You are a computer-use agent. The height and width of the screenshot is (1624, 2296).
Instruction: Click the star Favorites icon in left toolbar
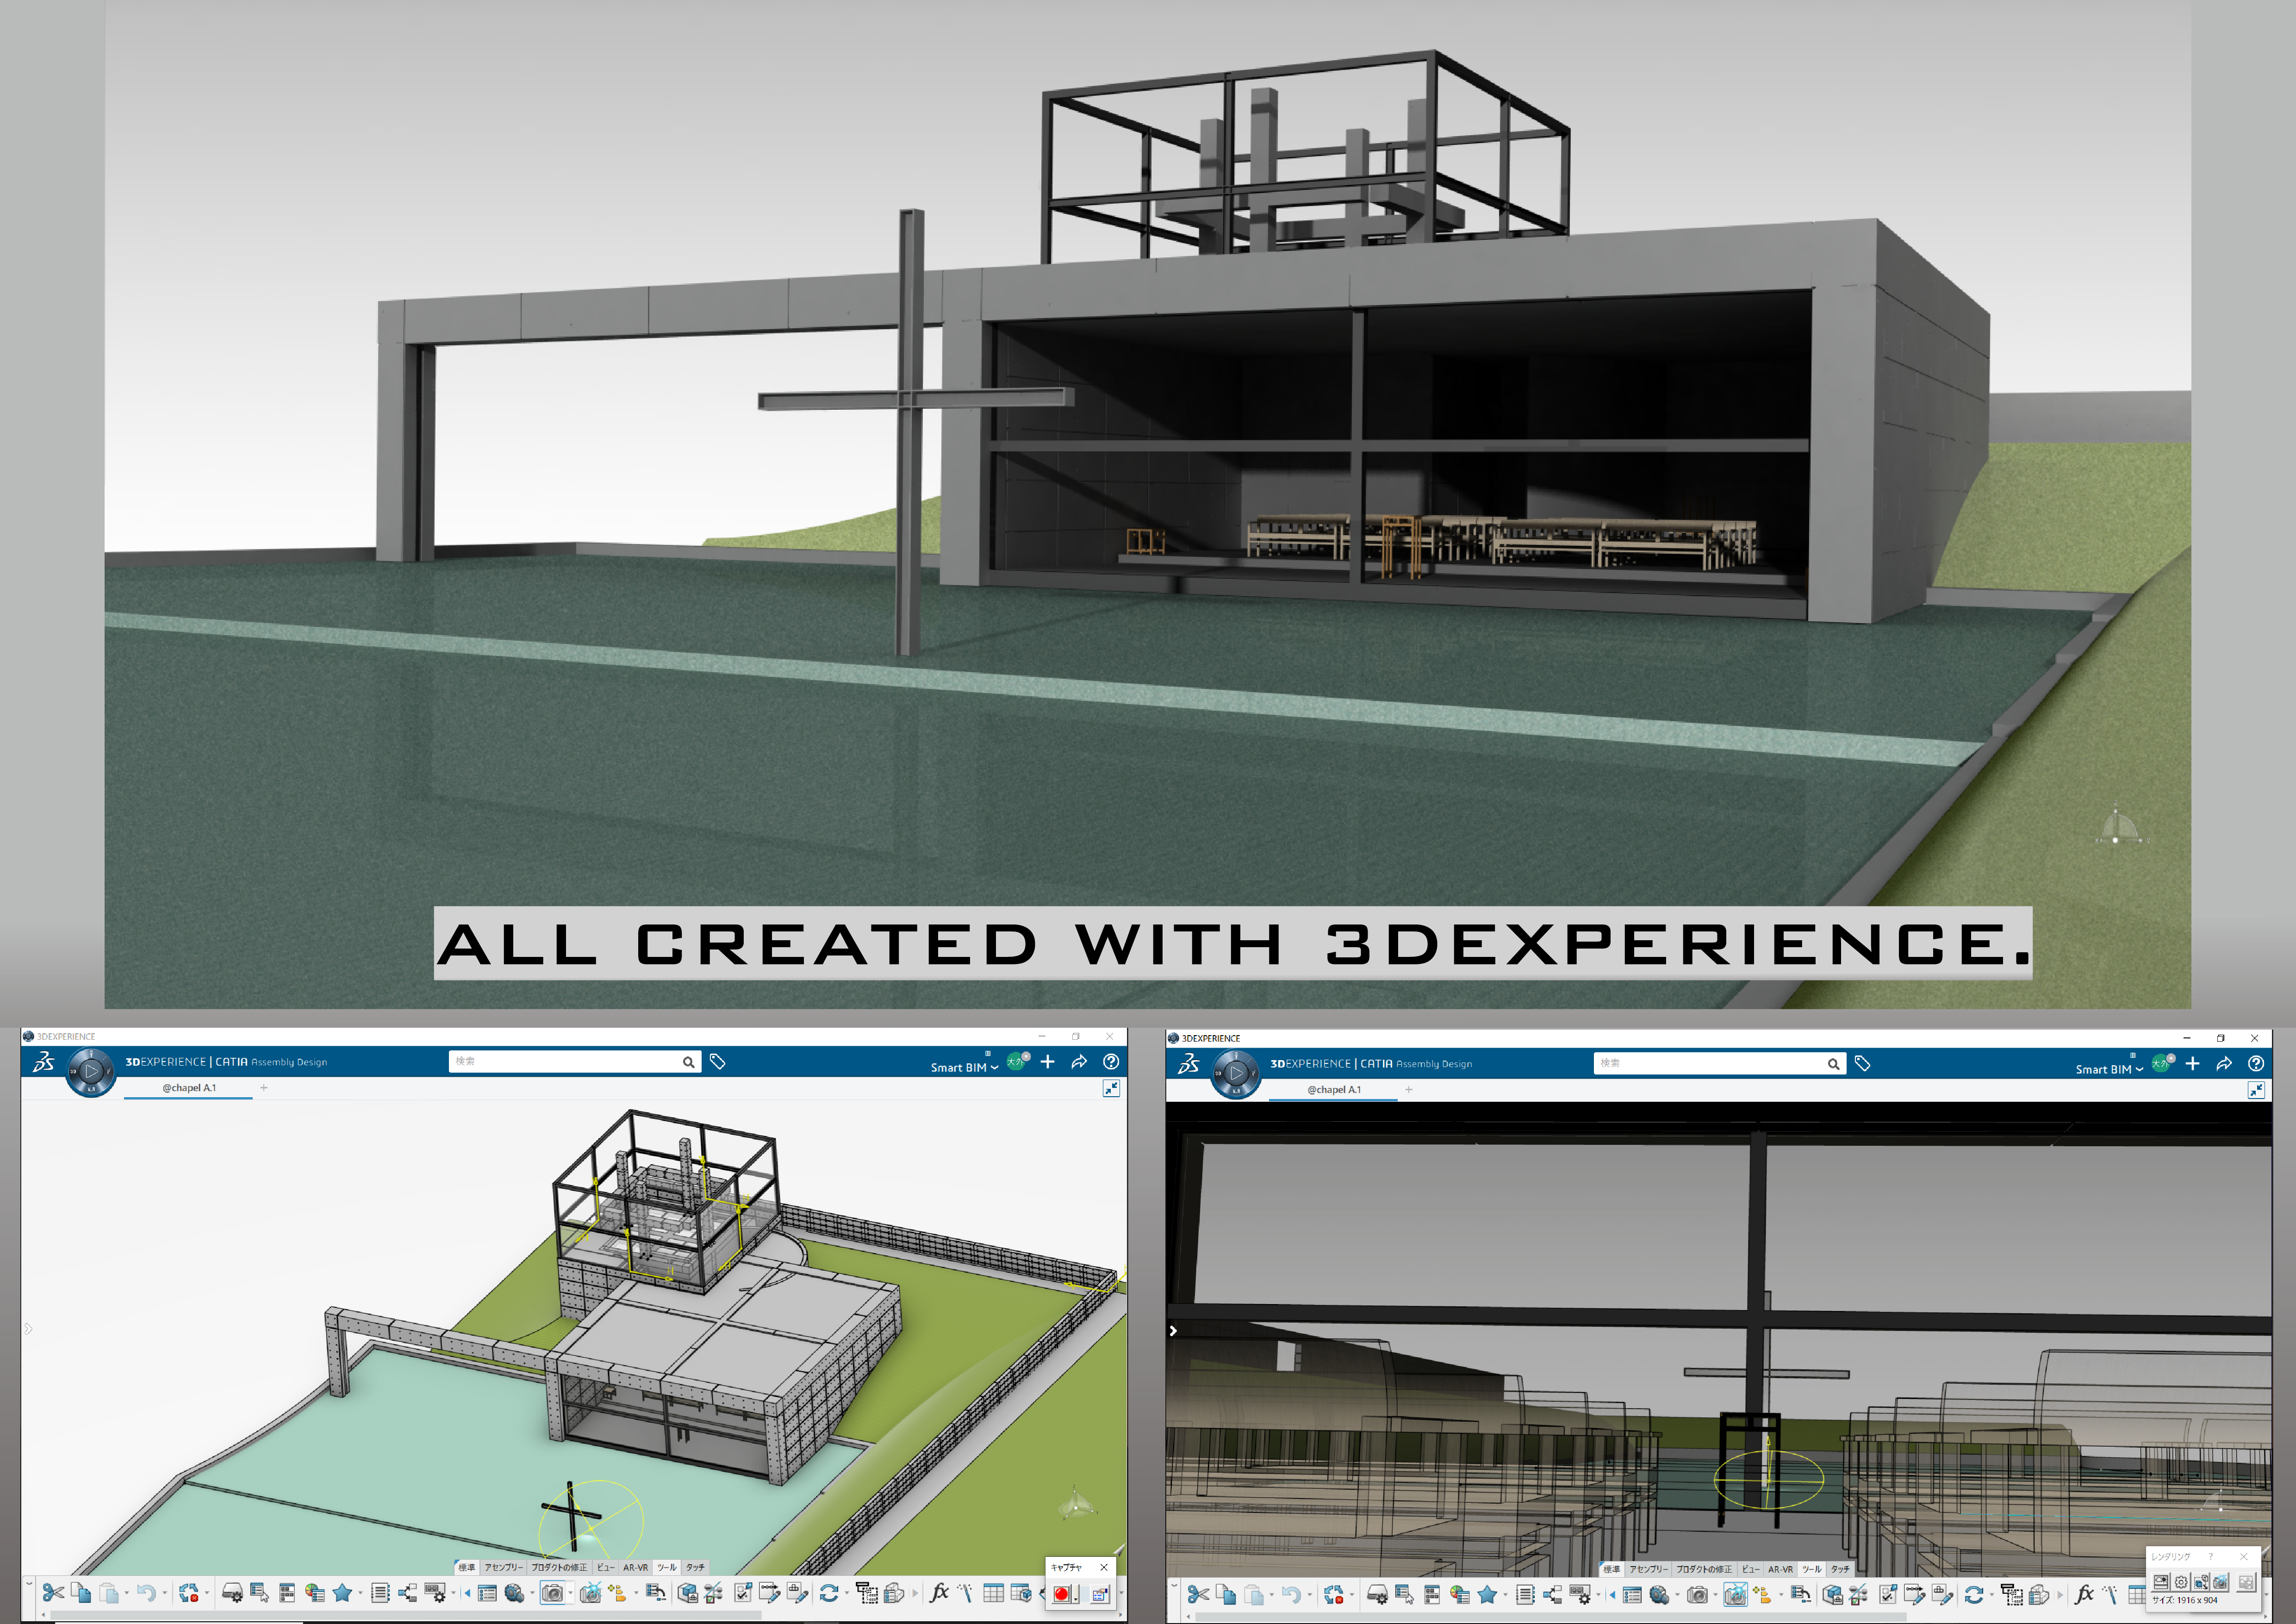tap(342, 1593)
